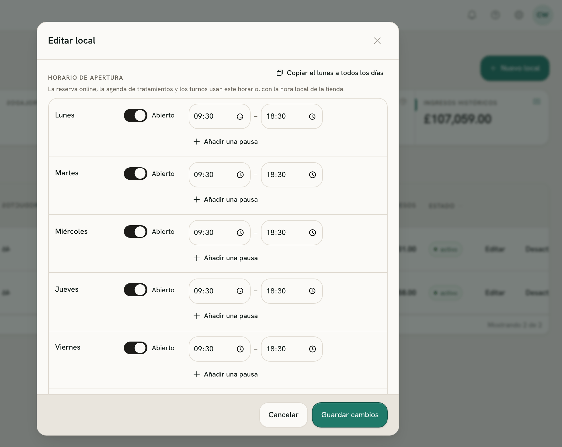Image resolution: width=562 pixels, height=447 pixels.
Task: Open clock picker for Martes closing time
Action: (x=312, y=175)
